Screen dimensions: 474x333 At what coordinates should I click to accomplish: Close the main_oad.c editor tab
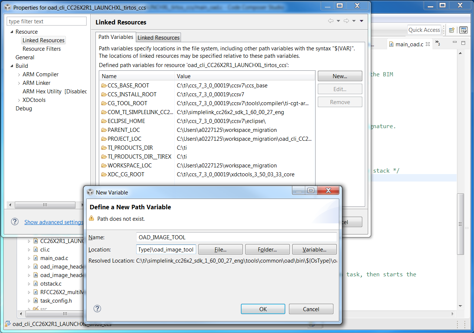(428, 44)
